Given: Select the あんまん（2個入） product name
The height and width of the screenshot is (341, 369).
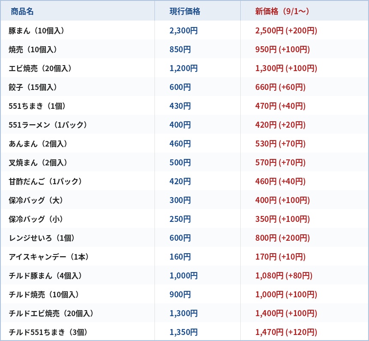Looking at the screenshot, I should click(38, 144).
